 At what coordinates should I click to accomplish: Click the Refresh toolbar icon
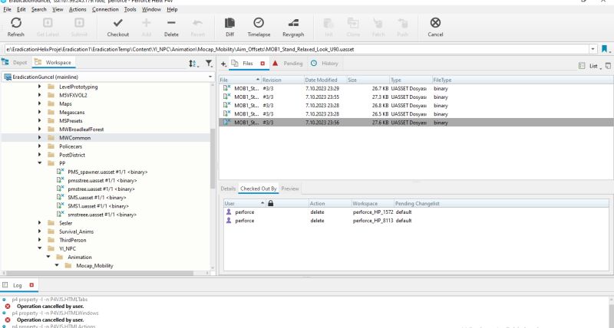point(16,23)
